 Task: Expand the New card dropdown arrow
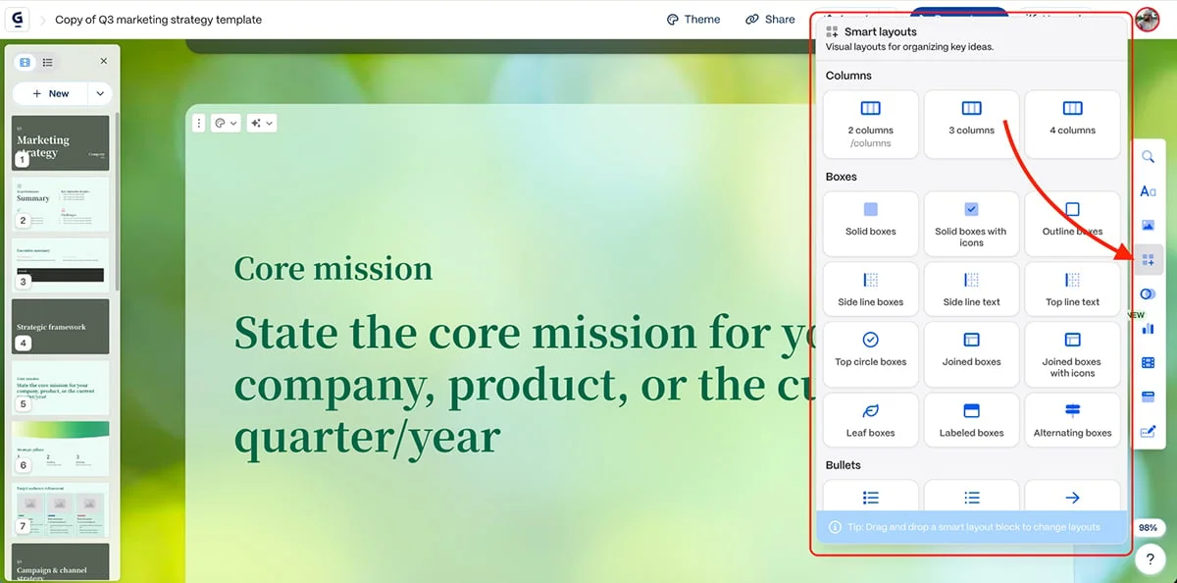tap(99, 93)
